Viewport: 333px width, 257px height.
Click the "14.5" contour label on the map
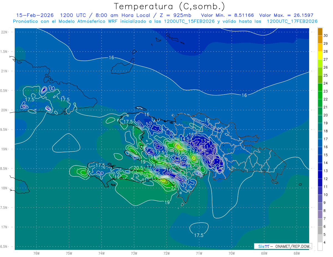click(185, 139)
